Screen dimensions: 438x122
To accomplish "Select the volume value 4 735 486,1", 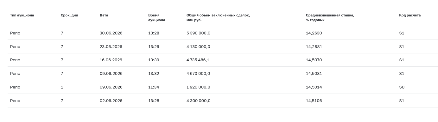I will click(x=198, y=60).
